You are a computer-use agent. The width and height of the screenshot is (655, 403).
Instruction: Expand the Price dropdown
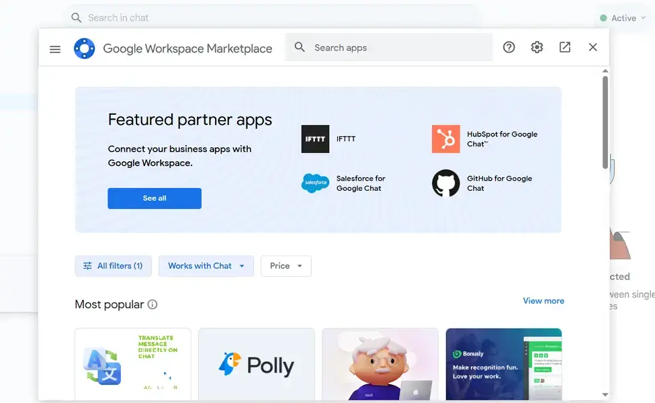[x=286, y=266]
